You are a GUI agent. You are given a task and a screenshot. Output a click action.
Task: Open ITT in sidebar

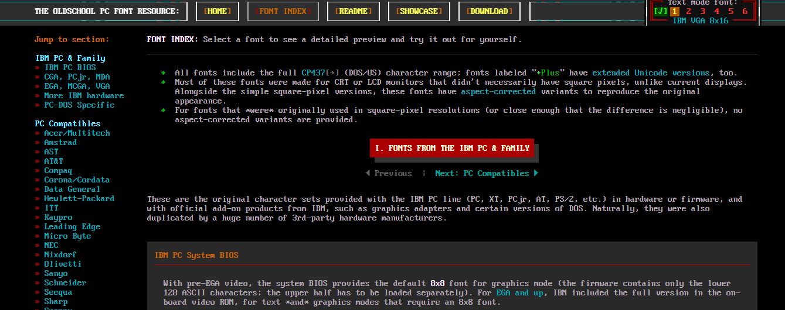[51, 208]
